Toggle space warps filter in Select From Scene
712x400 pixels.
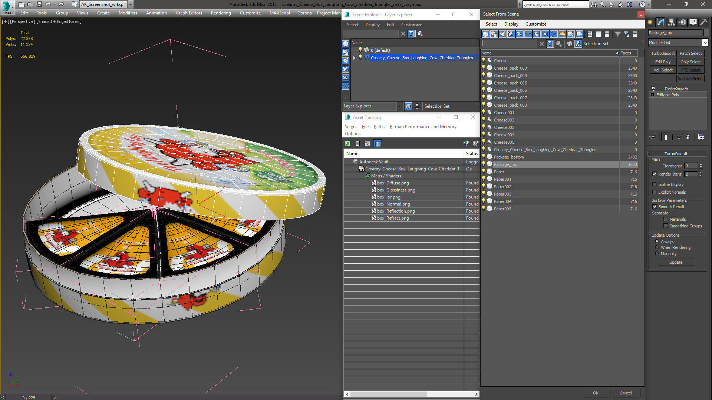point(528,34)
